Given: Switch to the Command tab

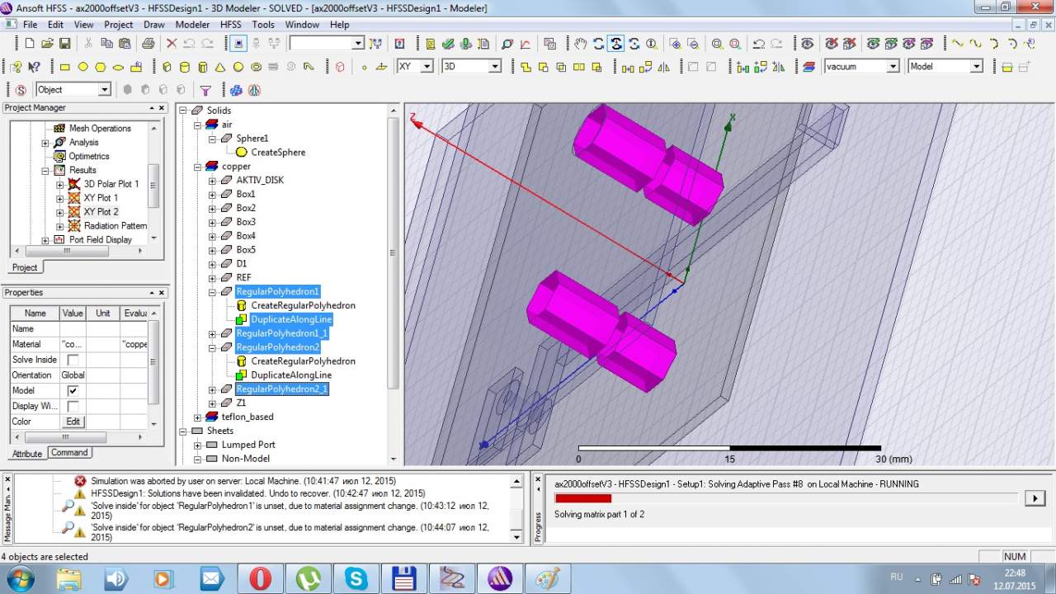Looking at the screenshot, I should 69,453.
